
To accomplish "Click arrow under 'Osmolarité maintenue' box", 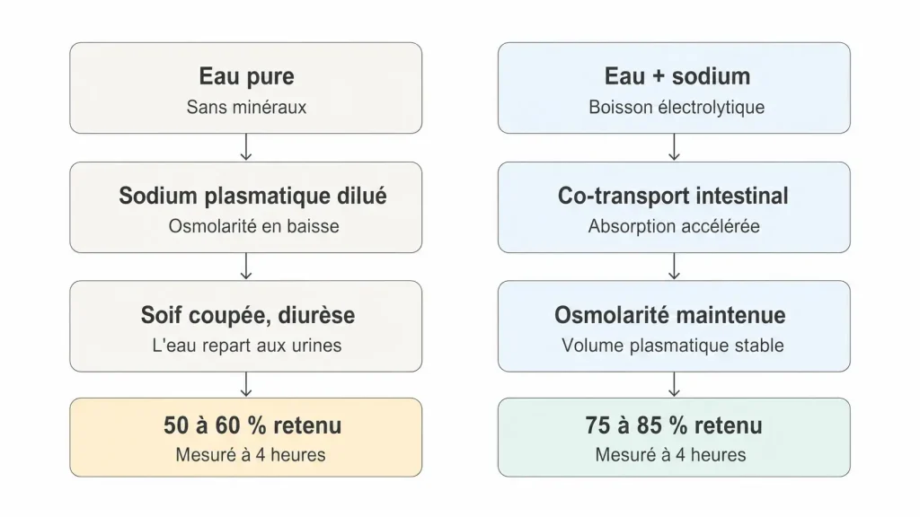I will [x=674, y=384].
